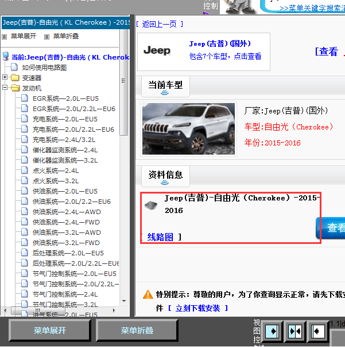This screenshot has width=345, height=347.
Task: Click view control right-arrow panel icon
Action: [x=272, y=331]
